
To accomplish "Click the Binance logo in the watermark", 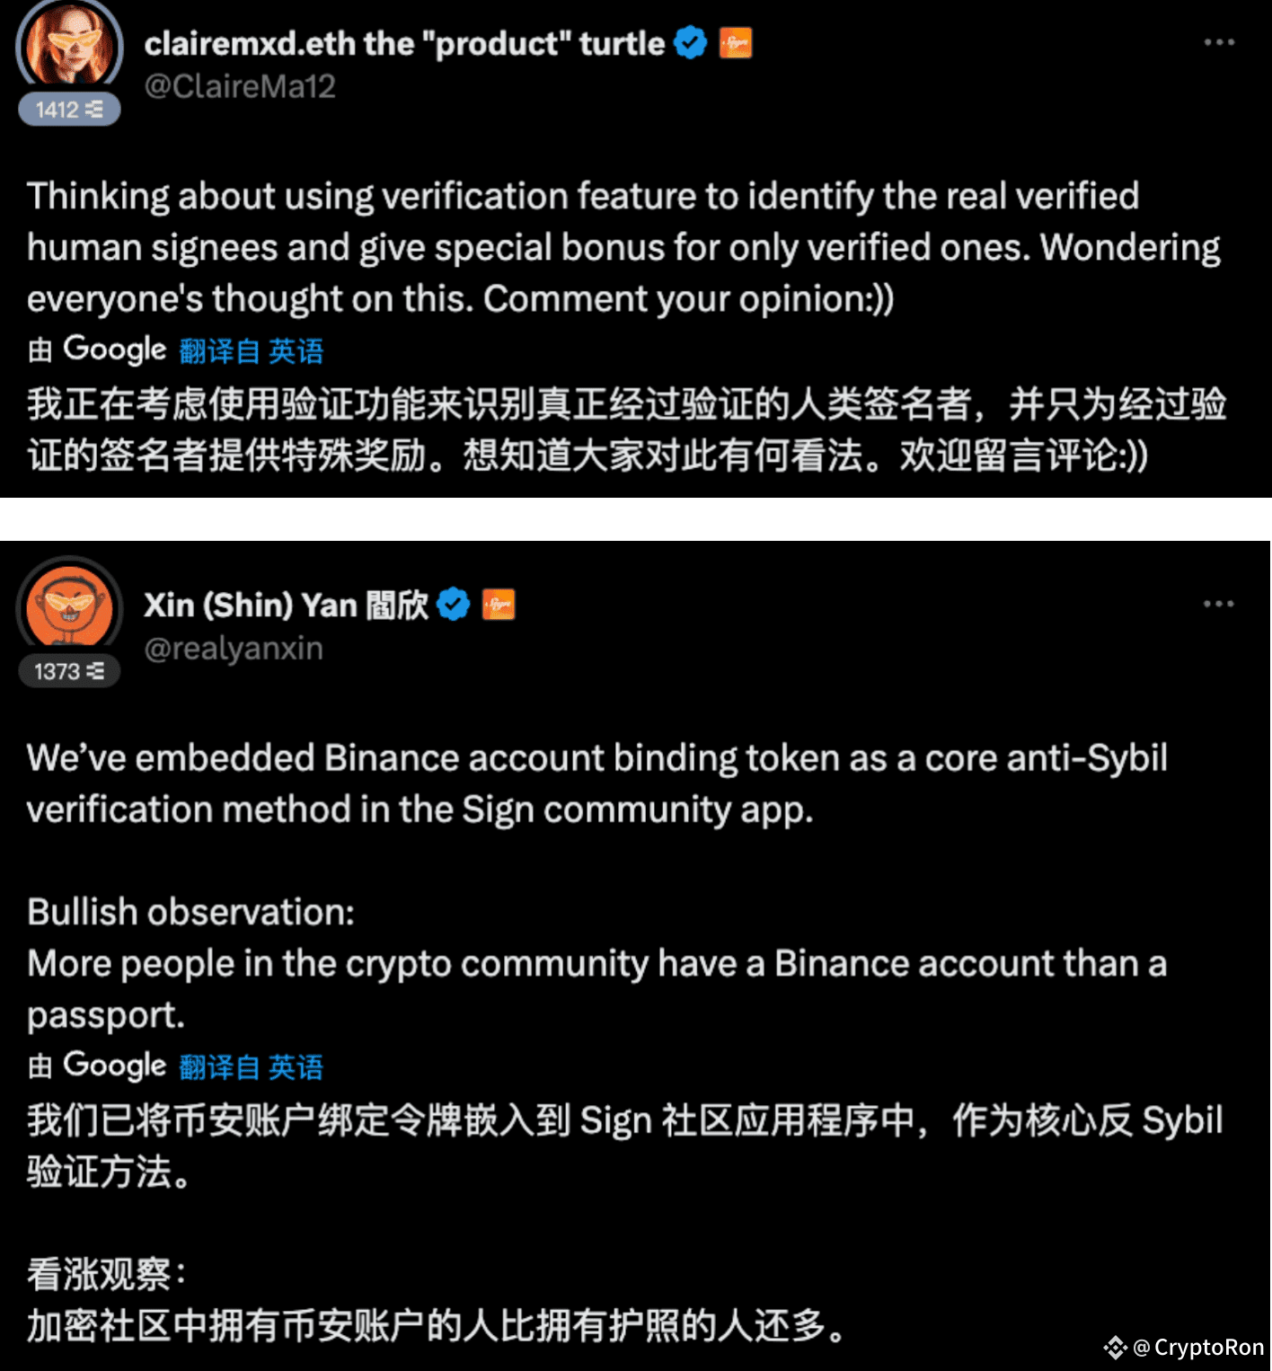I will [1116, 1347].
